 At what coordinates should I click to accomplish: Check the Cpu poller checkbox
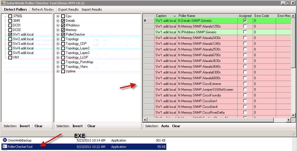63,16
